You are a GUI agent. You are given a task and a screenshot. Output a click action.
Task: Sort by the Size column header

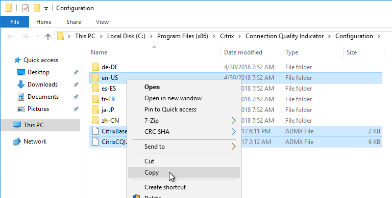pos(363,52)
